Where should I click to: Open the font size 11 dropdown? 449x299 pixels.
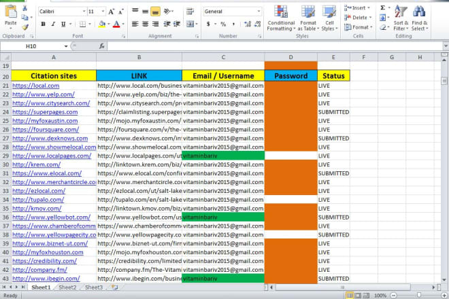pos(103,12)
